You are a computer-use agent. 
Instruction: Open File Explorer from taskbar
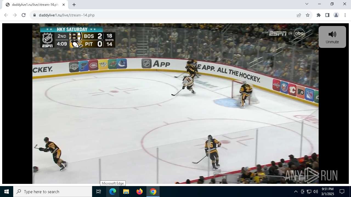tap(126, 192)
